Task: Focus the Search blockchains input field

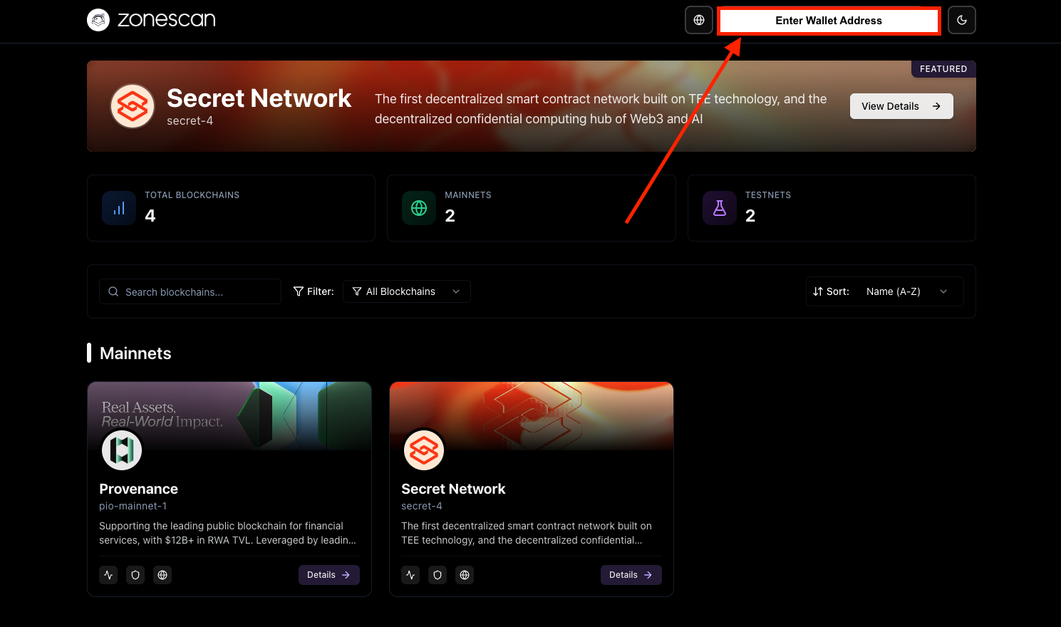Action: tap(190, 291)
